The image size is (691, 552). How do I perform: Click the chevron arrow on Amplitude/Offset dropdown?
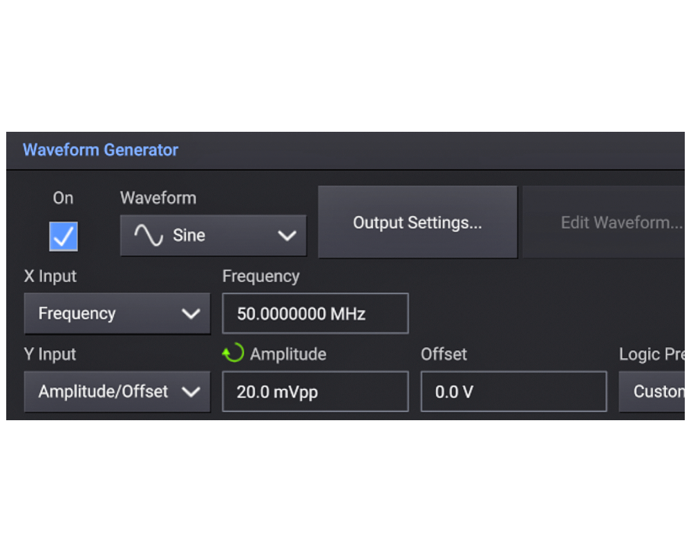[x=191, y=392]
